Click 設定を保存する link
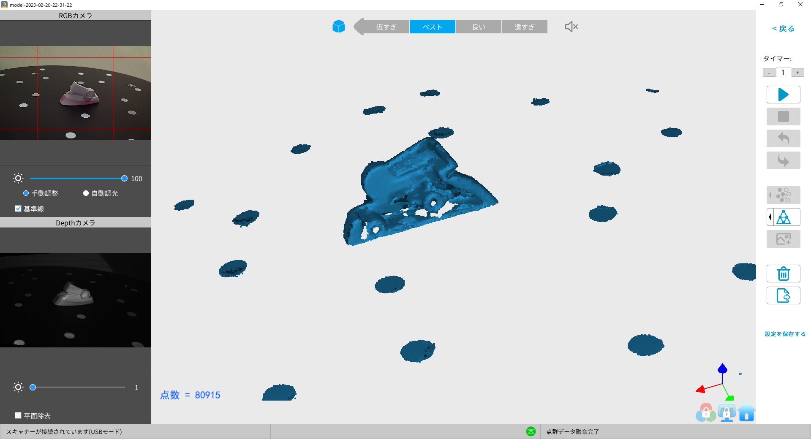The width and height of the screenshot is (811, 439). coord(785,334)
